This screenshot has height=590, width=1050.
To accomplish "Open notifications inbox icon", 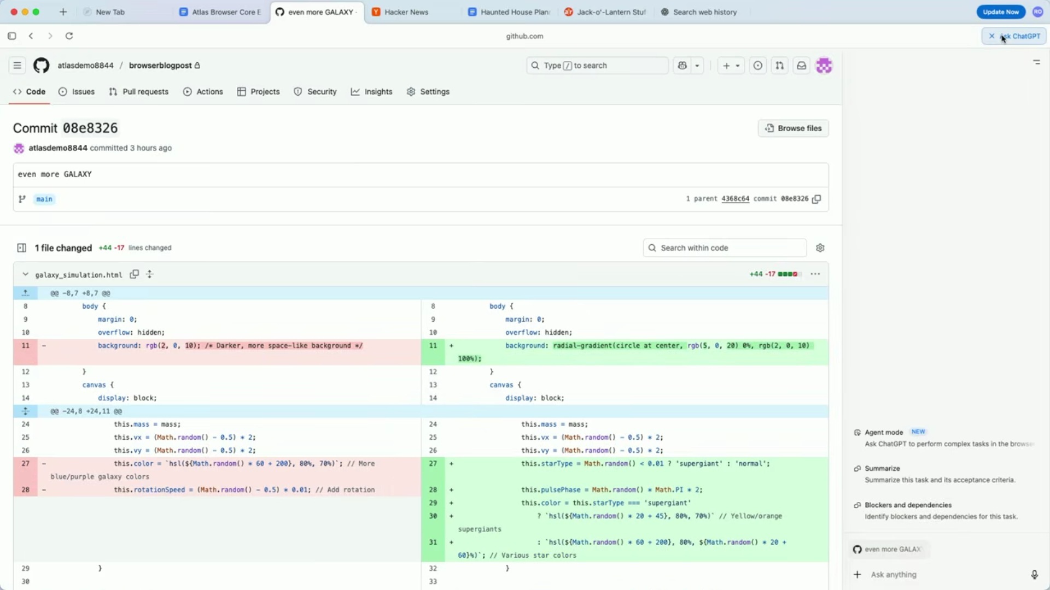I will point(801,66).
